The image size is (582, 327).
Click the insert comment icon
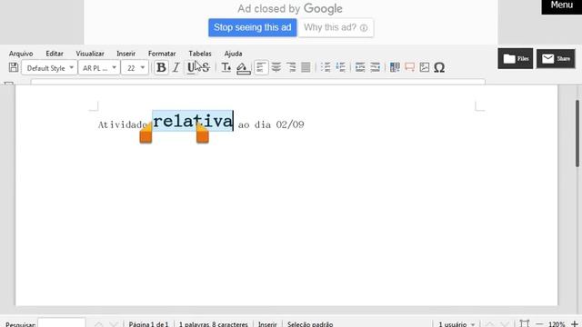(x=410, y=67)
